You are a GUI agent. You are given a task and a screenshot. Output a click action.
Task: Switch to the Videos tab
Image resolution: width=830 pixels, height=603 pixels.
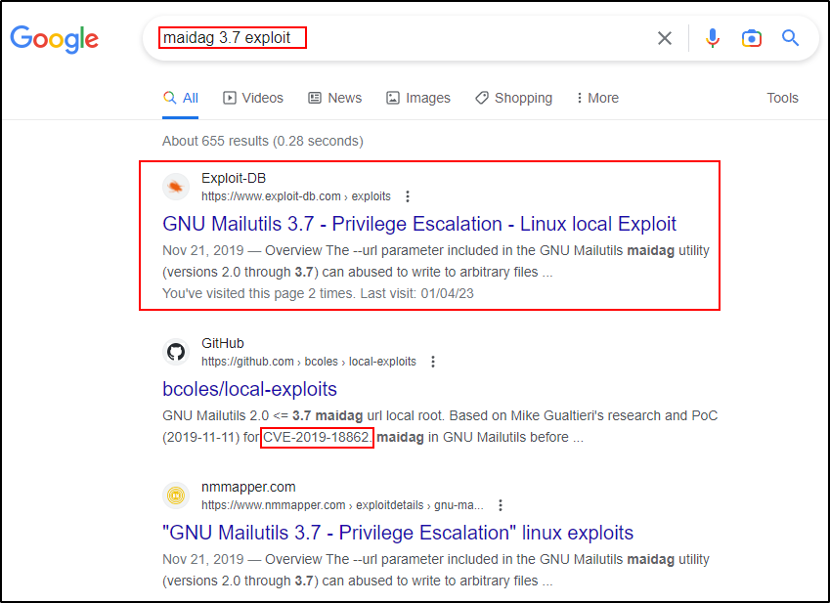click(253, 98)
